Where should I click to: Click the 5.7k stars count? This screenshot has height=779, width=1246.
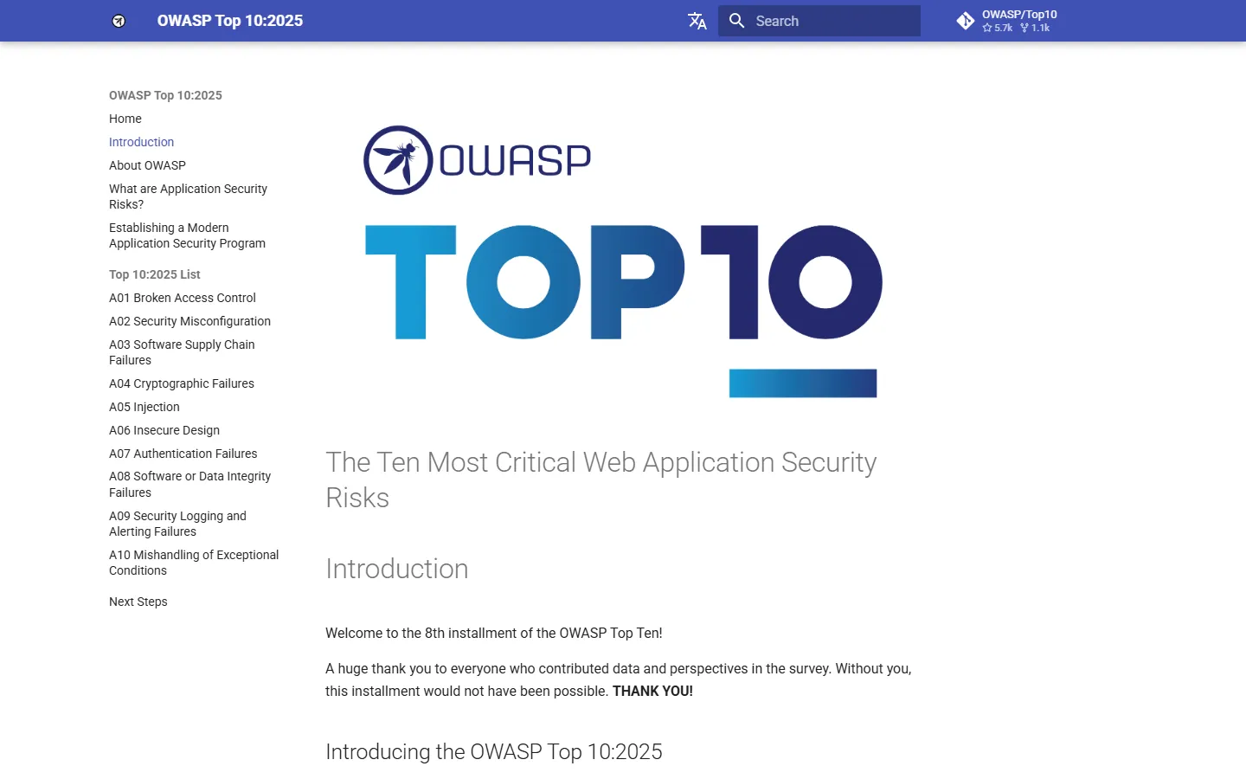click(998, 28)
